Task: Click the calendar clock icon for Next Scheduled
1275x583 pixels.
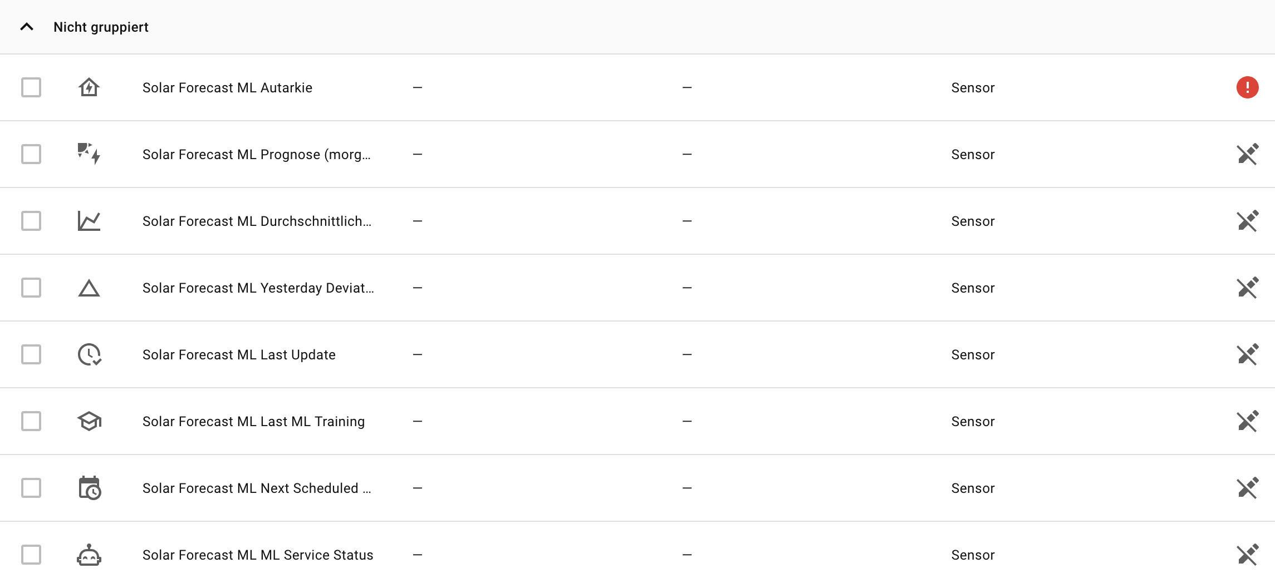Action: pos(89,488)
